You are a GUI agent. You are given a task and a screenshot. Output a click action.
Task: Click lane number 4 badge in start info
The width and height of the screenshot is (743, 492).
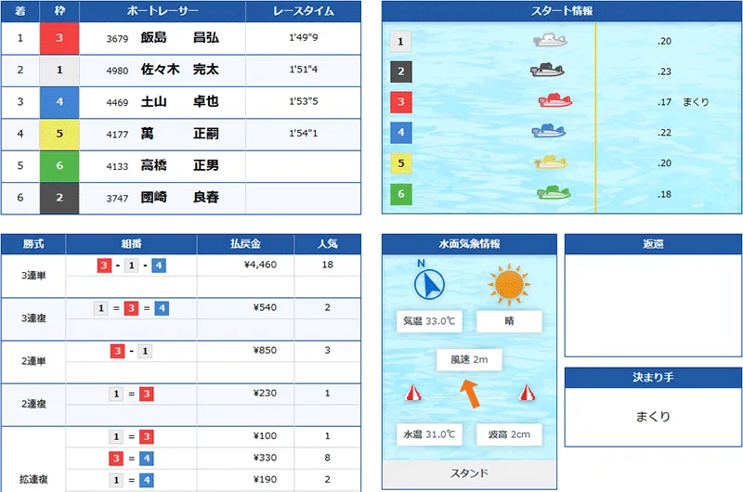point(401,133)
